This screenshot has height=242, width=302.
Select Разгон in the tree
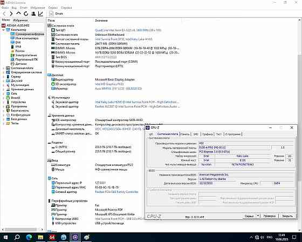pos(17,51)
